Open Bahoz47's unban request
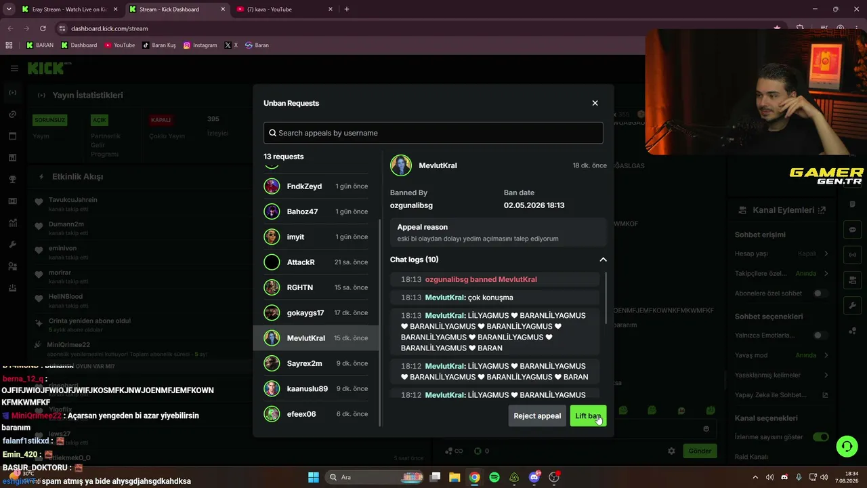 click(316, 211)
